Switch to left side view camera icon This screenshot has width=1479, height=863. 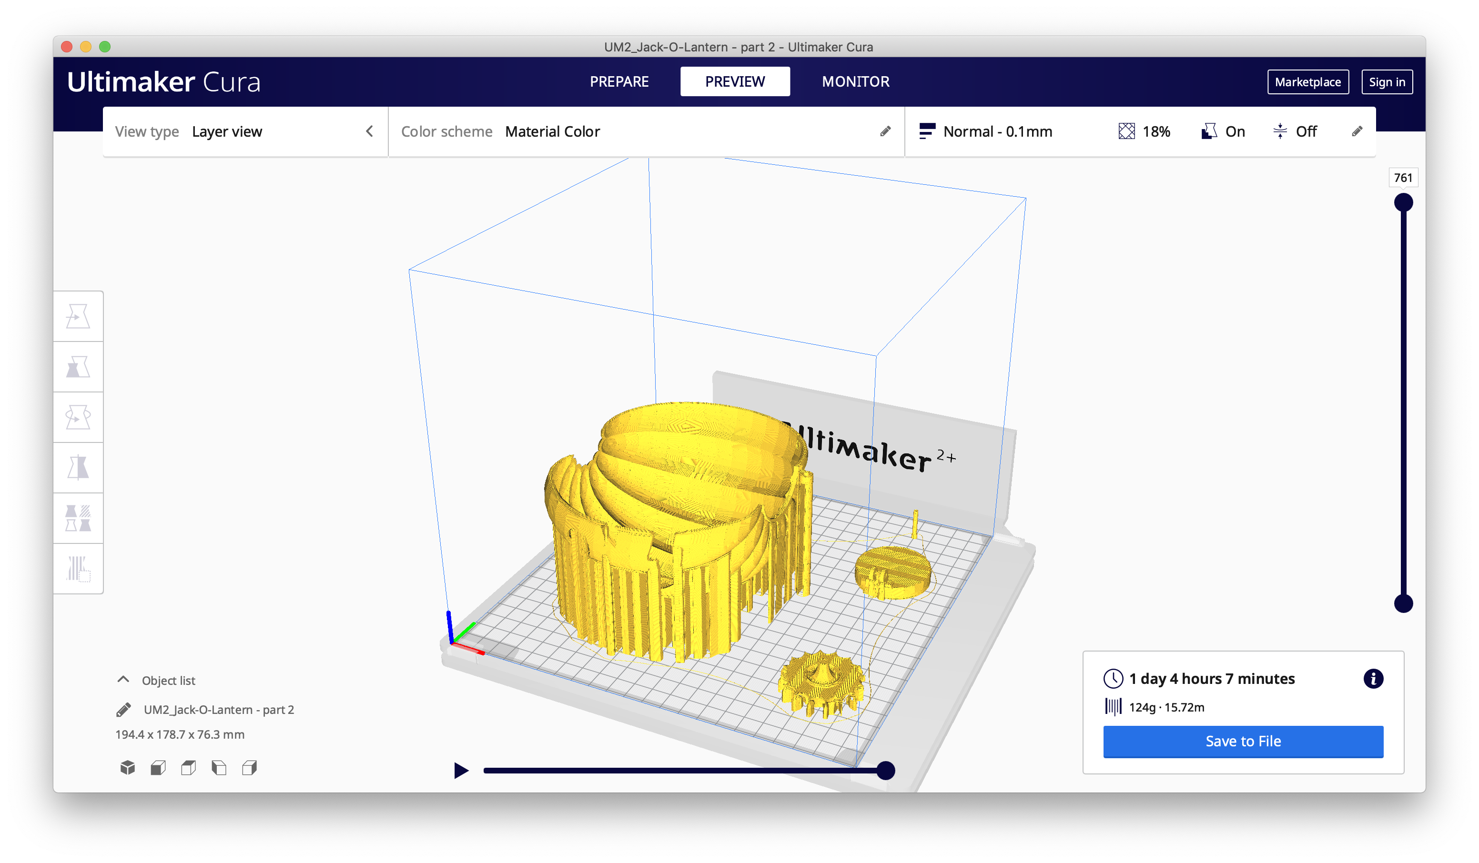(219, 767)
